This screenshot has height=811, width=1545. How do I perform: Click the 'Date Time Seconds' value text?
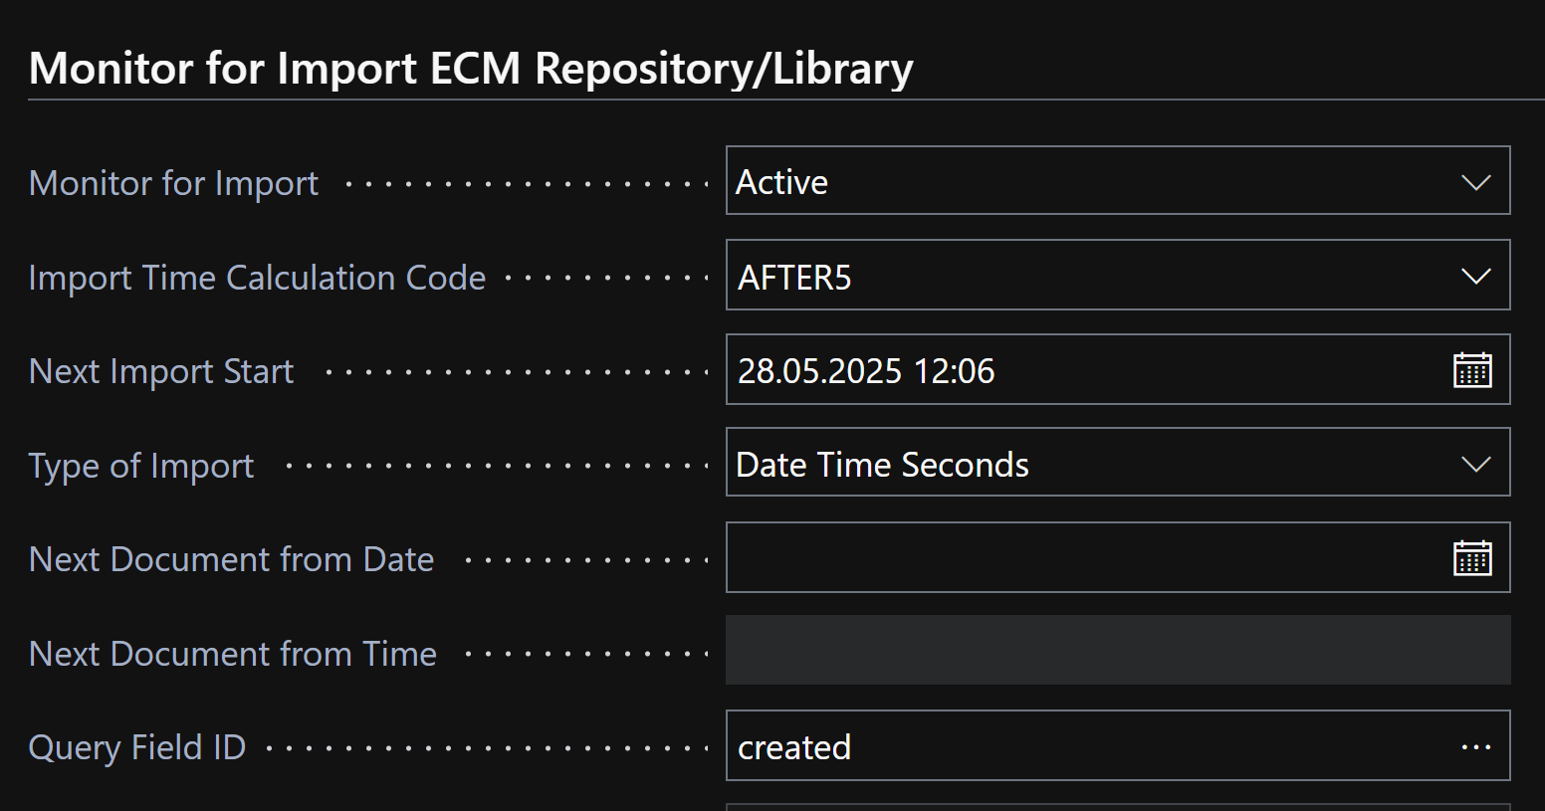882,465
